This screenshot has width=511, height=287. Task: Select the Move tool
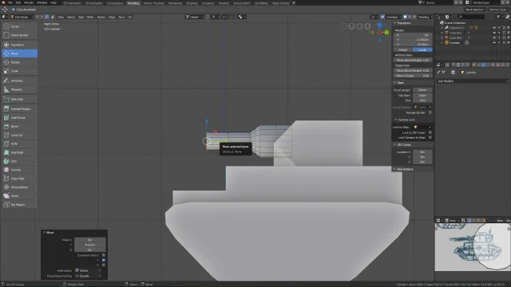click(19, 53)
